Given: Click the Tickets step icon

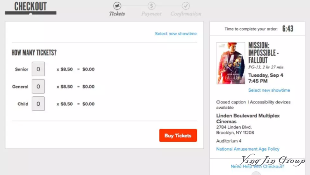Looking at the screenshot, I should tap(117, 6).
